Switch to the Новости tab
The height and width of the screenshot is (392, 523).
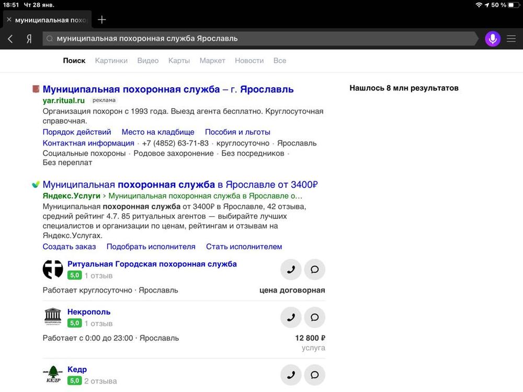(x=249, y=61)
